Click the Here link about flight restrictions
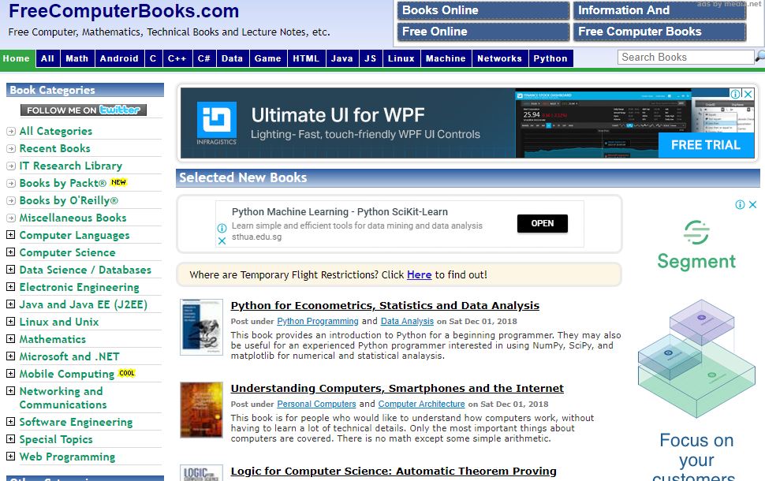 pos(419,274)
